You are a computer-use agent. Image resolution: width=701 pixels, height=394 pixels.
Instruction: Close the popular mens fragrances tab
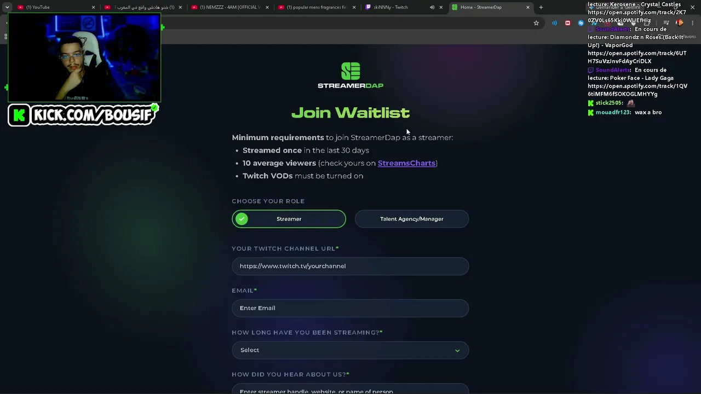coord(354,7)
